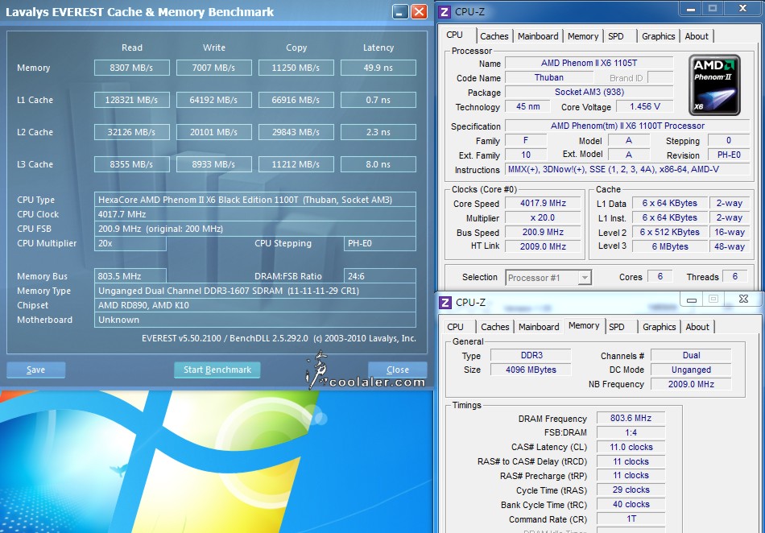Click the Bank Cycle Time value 40 clocks

pyautogui.click(x=631, y=504)
